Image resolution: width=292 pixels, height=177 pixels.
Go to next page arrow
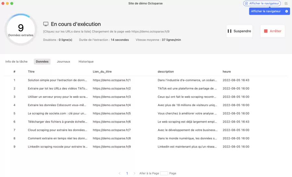pos(134,173)
